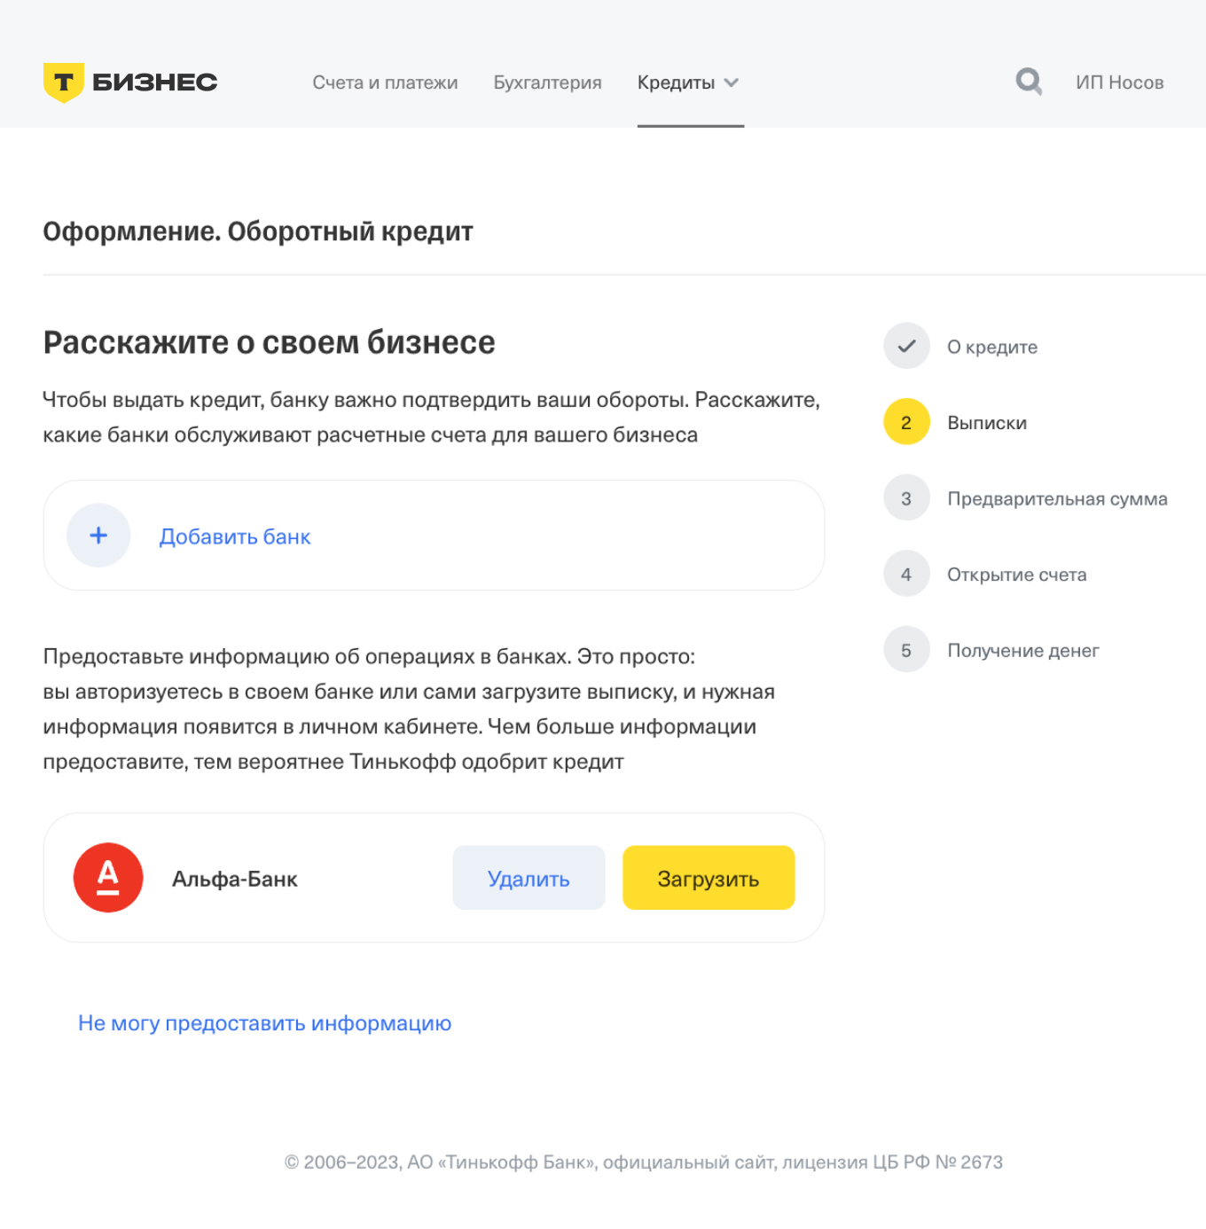This screenshot has width=1206, height=1229.
Task: Open the search magnifier icon
Action: point(1028,81)
